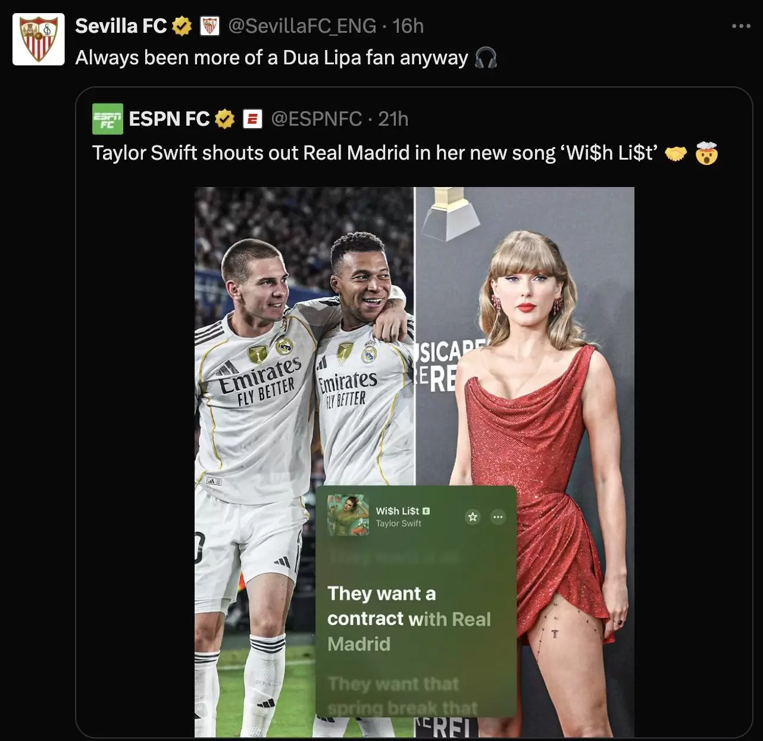Click the ESPN FC display name
The height and width of the screenshot is (741, 763).
169,119
